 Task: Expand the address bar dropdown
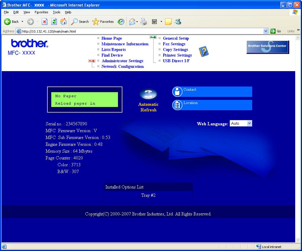266,31
